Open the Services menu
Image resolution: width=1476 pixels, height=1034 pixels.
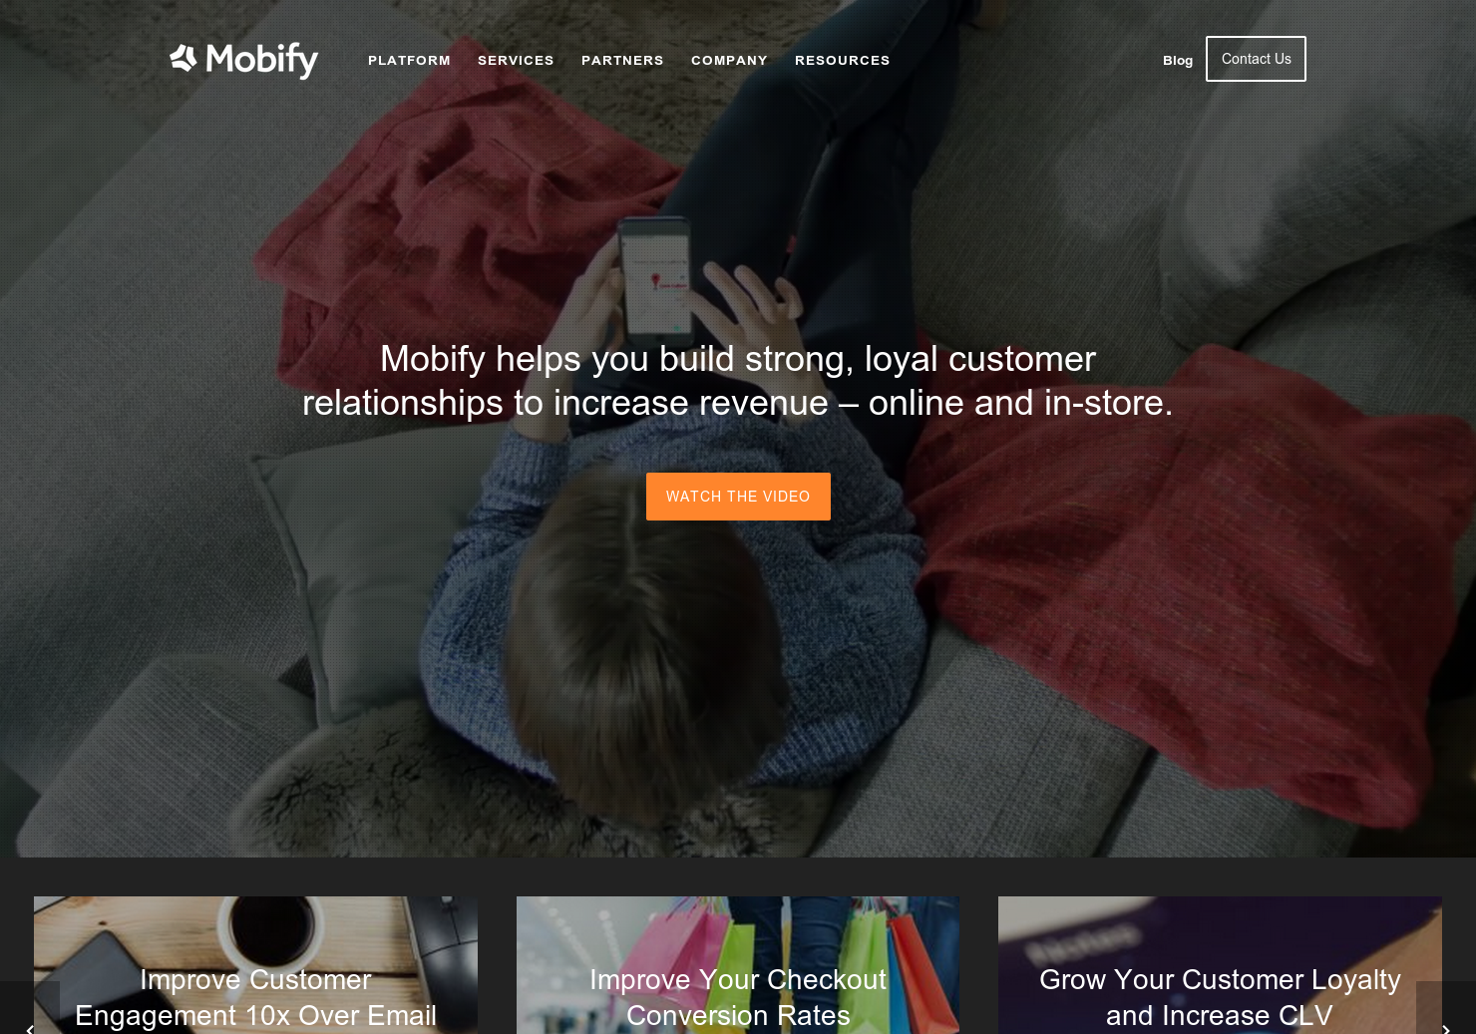(x=516, y=60)
